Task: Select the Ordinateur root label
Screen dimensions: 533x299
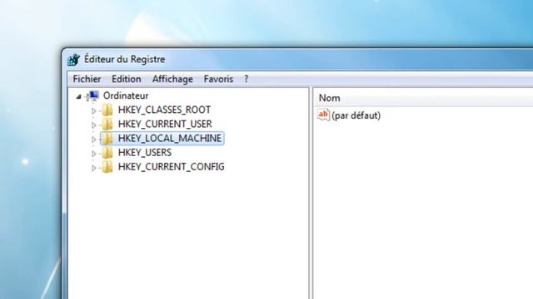Action: (126, 96)
